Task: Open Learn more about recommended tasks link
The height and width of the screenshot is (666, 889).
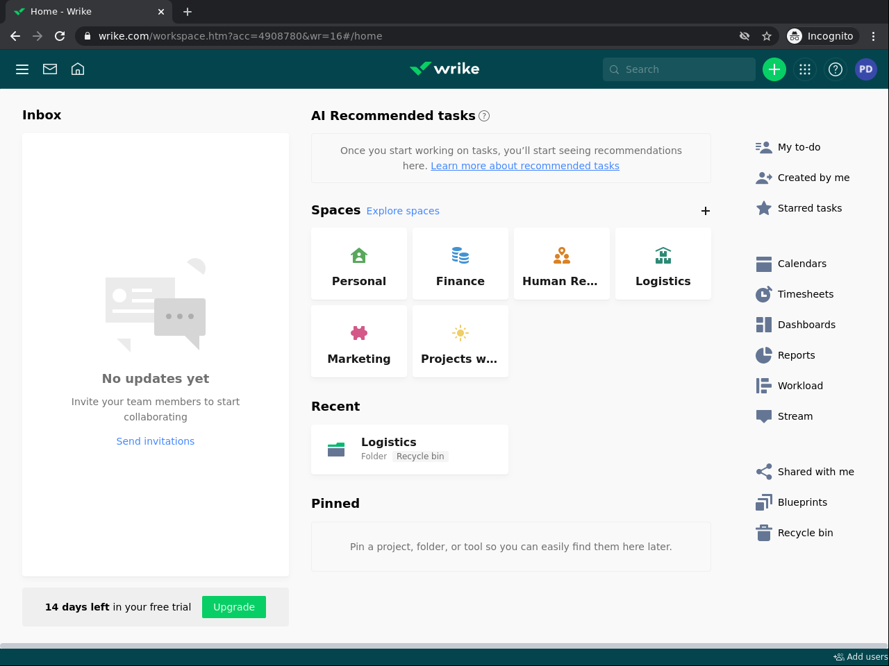Action: point(525,166)
